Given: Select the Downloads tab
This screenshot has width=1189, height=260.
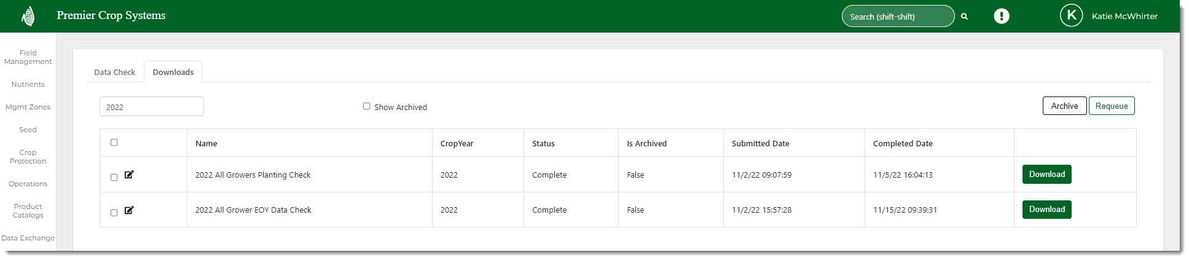Looking at the screenshot, I should coord(173,72).
